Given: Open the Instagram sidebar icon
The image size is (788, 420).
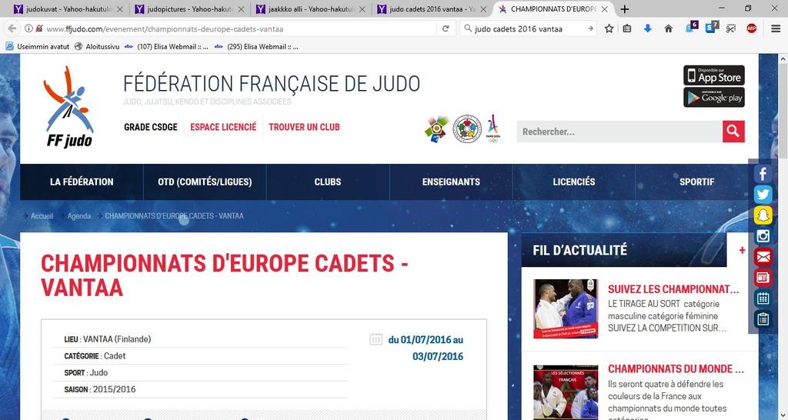Looking at the screenshot, I should (x=763, y=236).
